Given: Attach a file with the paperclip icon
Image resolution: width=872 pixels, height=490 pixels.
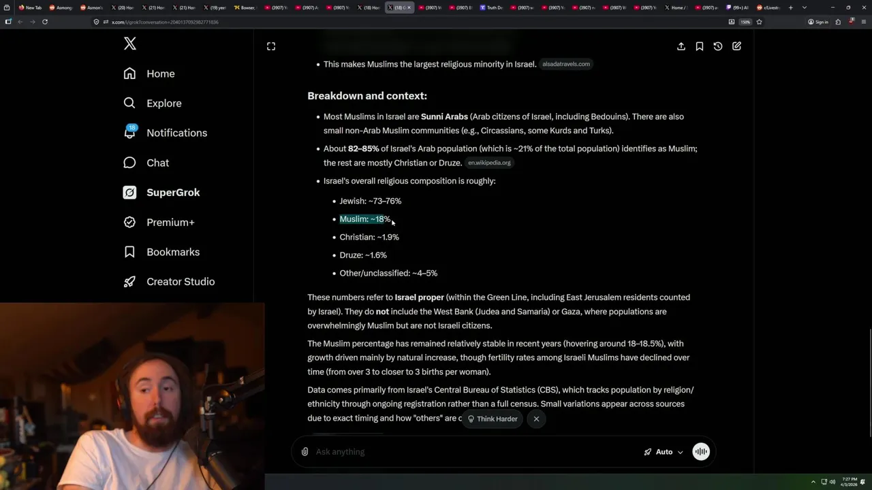Looking at the screenshot, I should 305,452.
